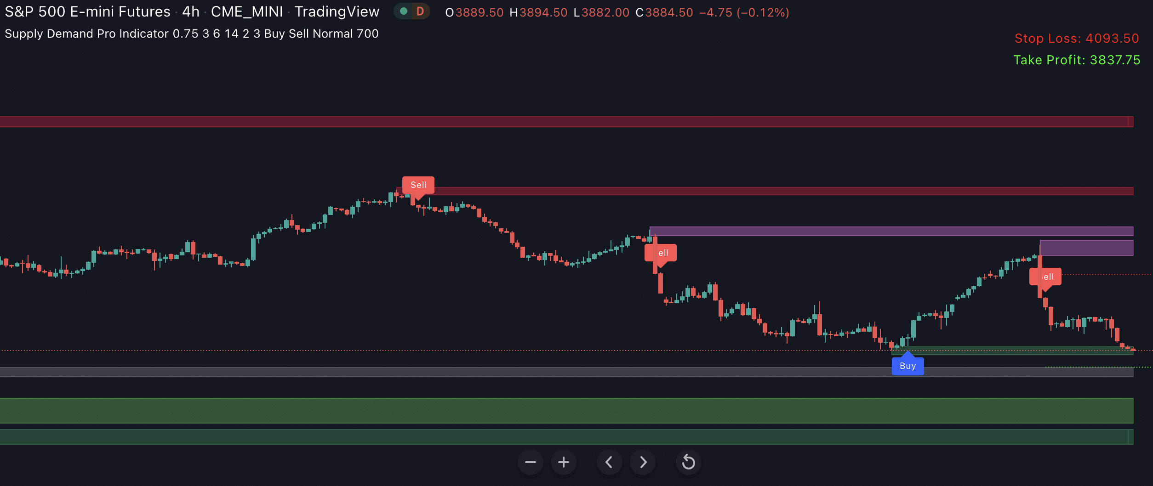Viewport: 1153px width, 486px height.
Task: Click the low price value 3882.00
Action: pos(605,12)
